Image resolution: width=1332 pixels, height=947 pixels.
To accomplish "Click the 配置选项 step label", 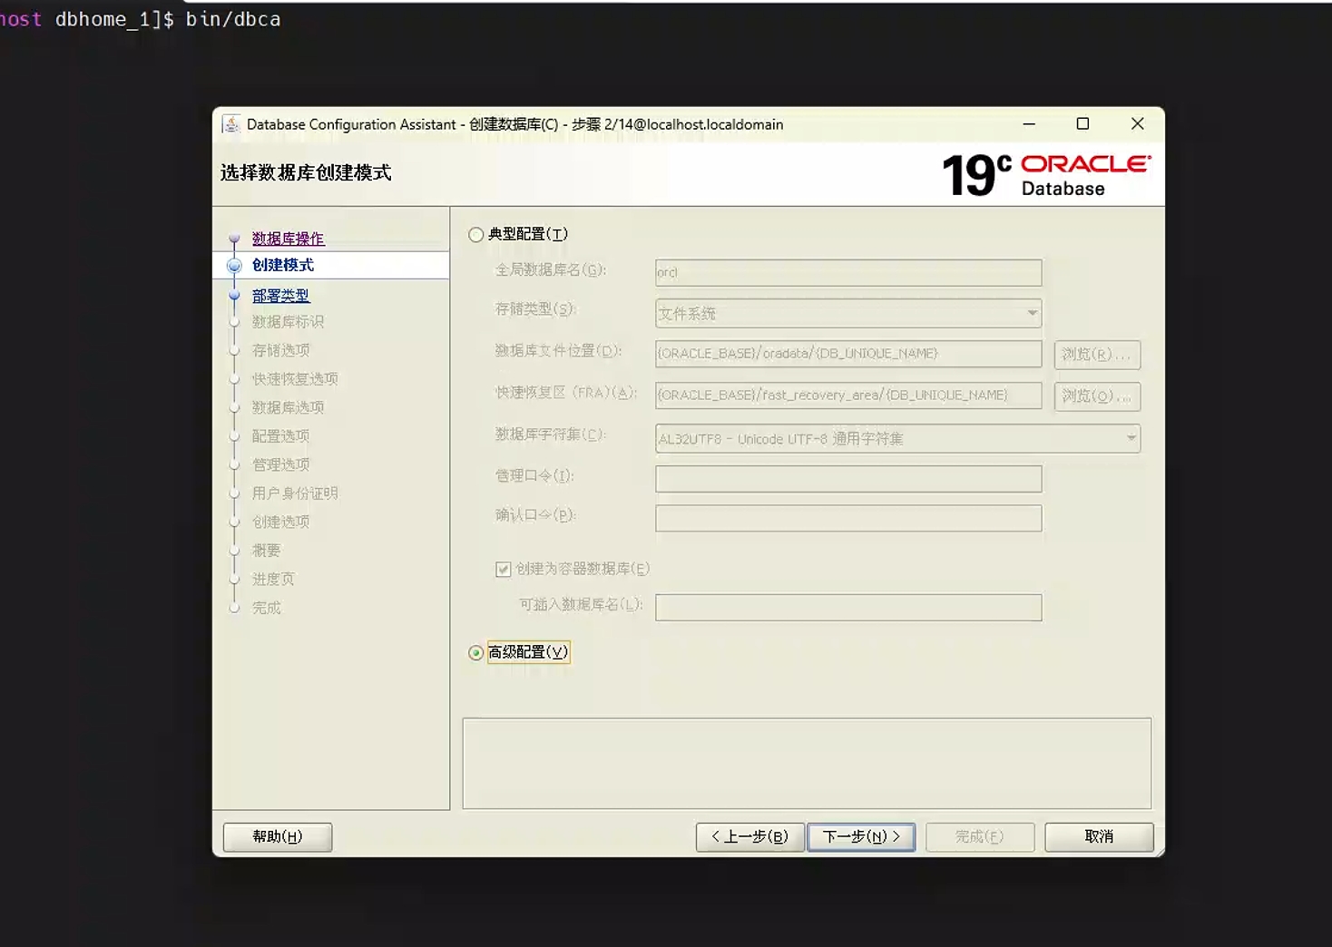I will pos(280,436).
